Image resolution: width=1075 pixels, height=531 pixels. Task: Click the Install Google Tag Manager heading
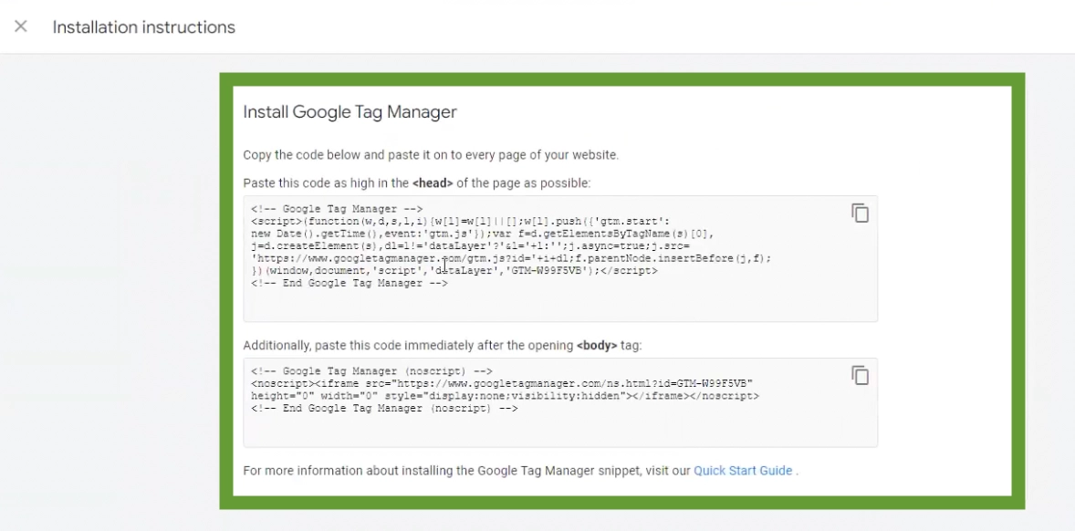(x=350, y=111)
